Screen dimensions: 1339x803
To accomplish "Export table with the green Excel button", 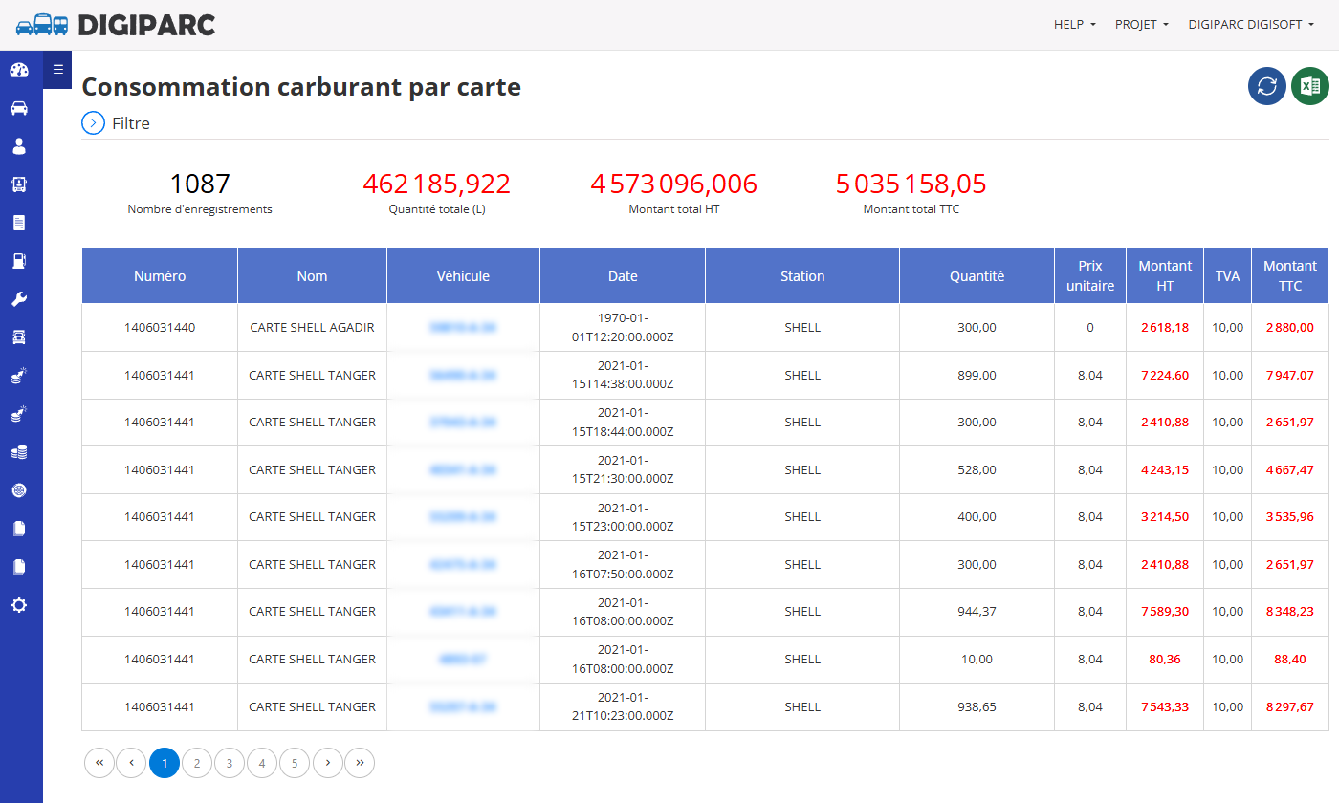I will tap(1310, 86).
